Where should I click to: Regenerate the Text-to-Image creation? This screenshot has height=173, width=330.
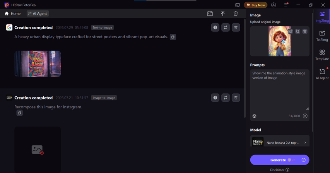coord(226,27)
